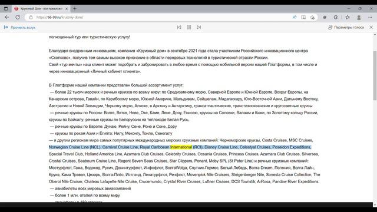Click the text Chateau Lafayette Nile Cruise
The height and width of the screenshot is (212, 377).
(110, 181)
